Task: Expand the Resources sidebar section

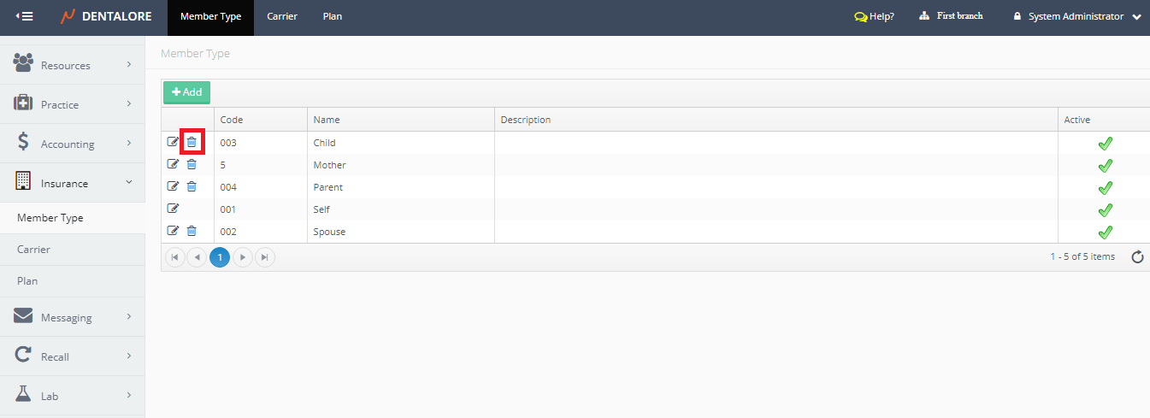Action: tap(73, 65)
